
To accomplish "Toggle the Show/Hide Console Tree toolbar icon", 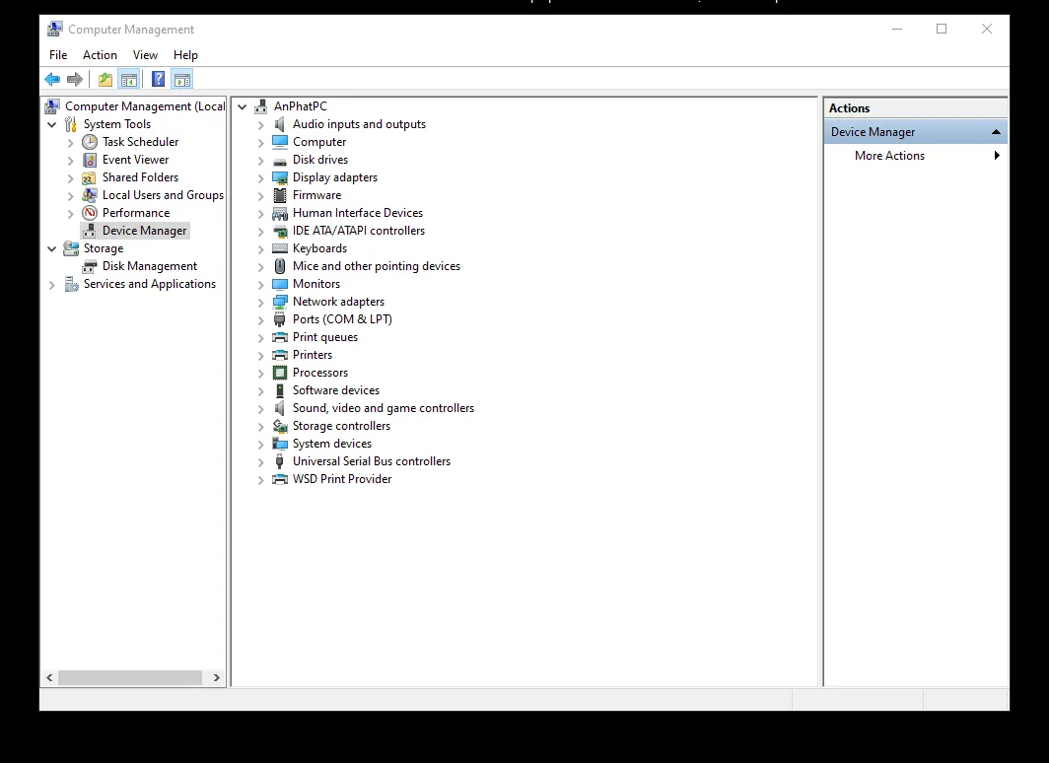I will tap(130, 79).
